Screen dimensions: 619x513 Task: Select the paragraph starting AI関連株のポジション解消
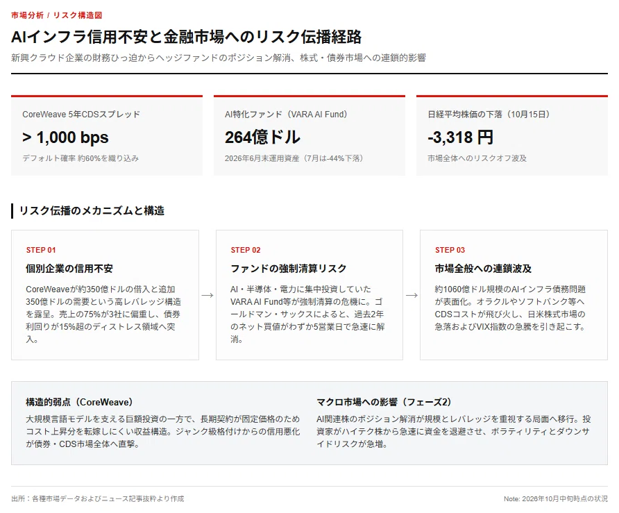454,431
